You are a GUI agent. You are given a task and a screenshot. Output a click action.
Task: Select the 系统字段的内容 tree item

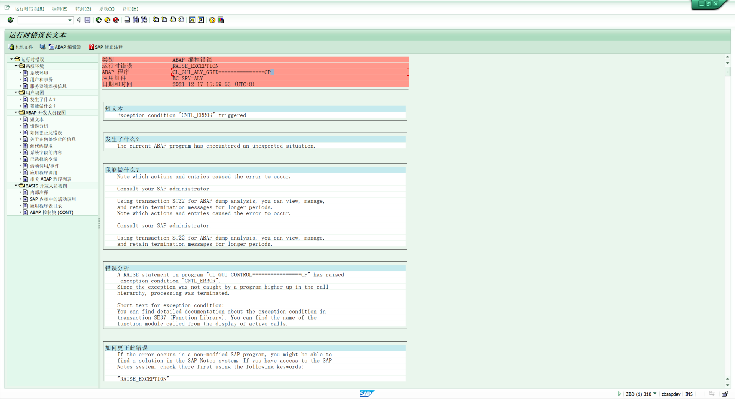pyautogui.click(x=46, y=153)
